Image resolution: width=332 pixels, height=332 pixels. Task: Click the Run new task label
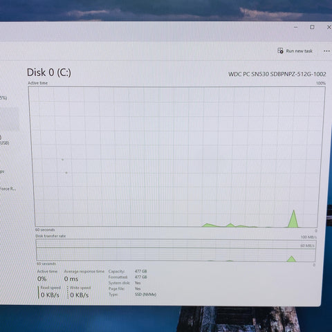tap(299, 51)
